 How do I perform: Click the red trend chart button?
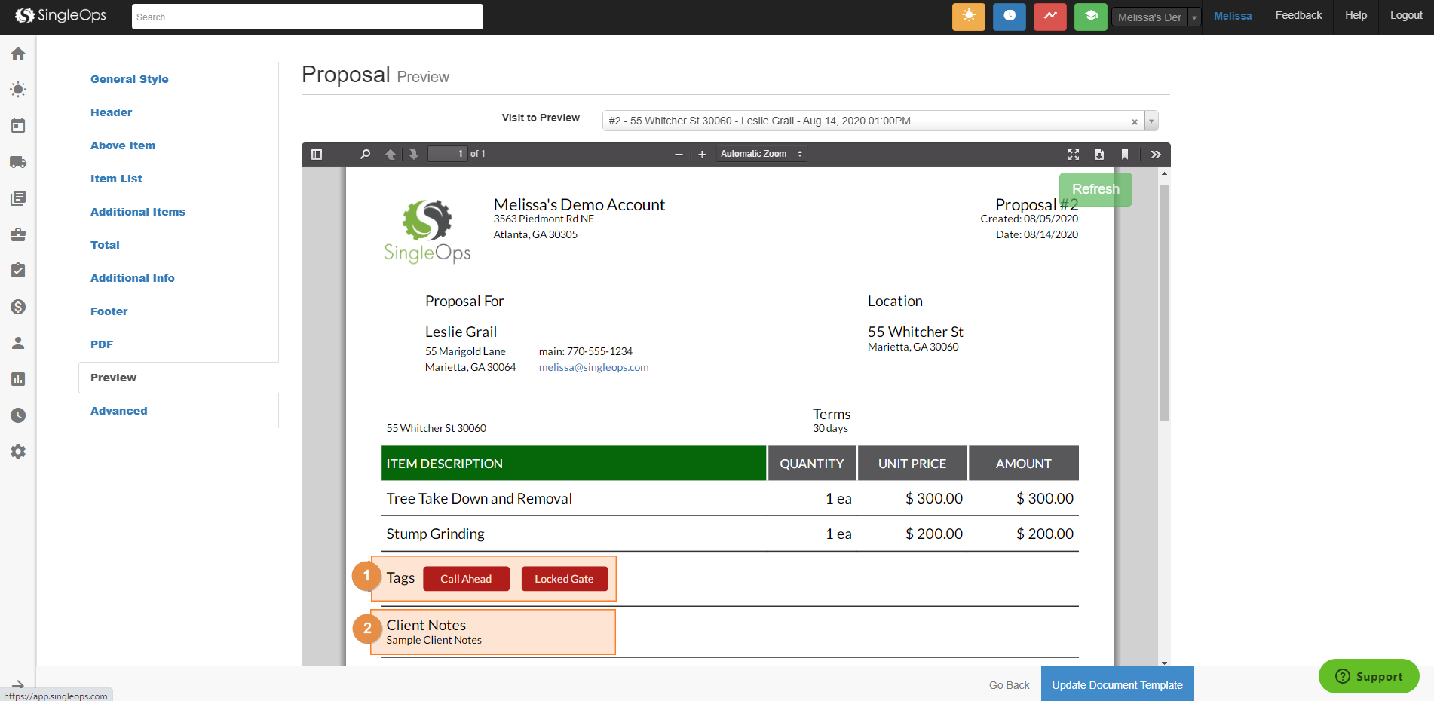[x=1049, y=17]
